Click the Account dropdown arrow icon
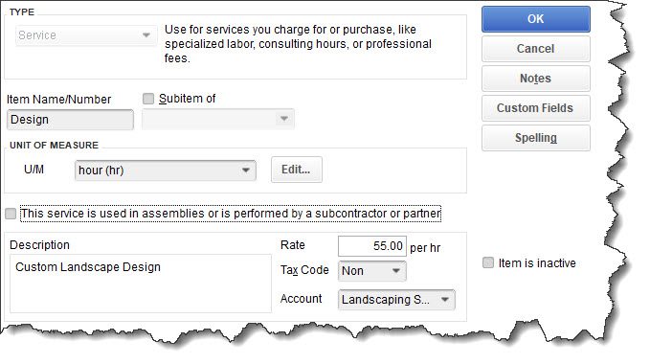The height and width of the screenshot is (364, 650). coord(445,299)
